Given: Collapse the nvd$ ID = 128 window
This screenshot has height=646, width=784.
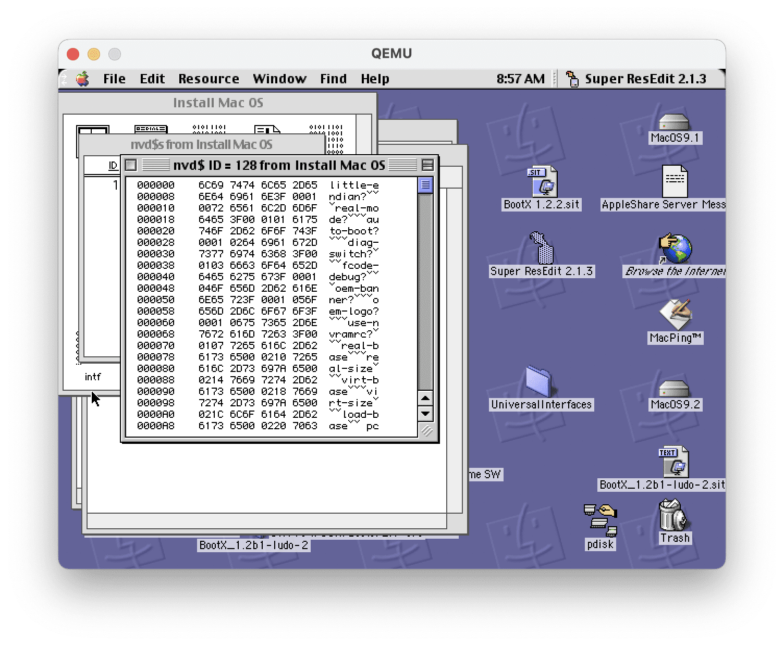Looking at the screenshot, I should click(427, 165).
